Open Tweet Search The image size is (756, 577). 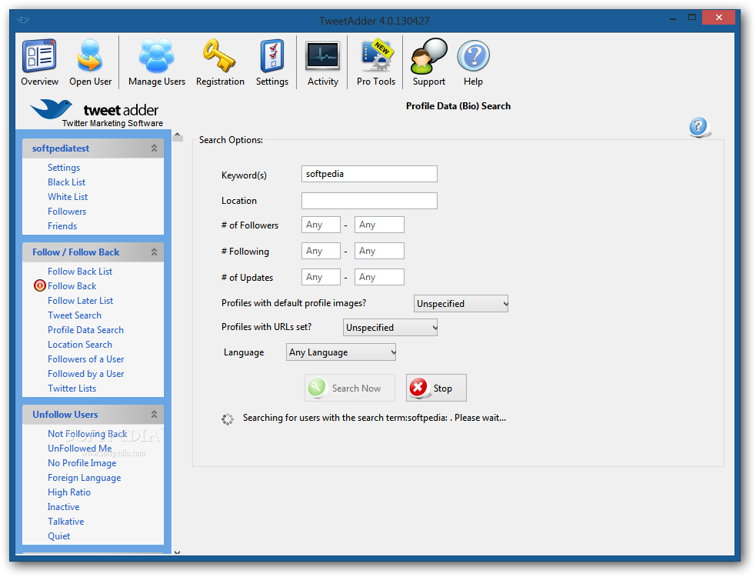click(75, 315)
